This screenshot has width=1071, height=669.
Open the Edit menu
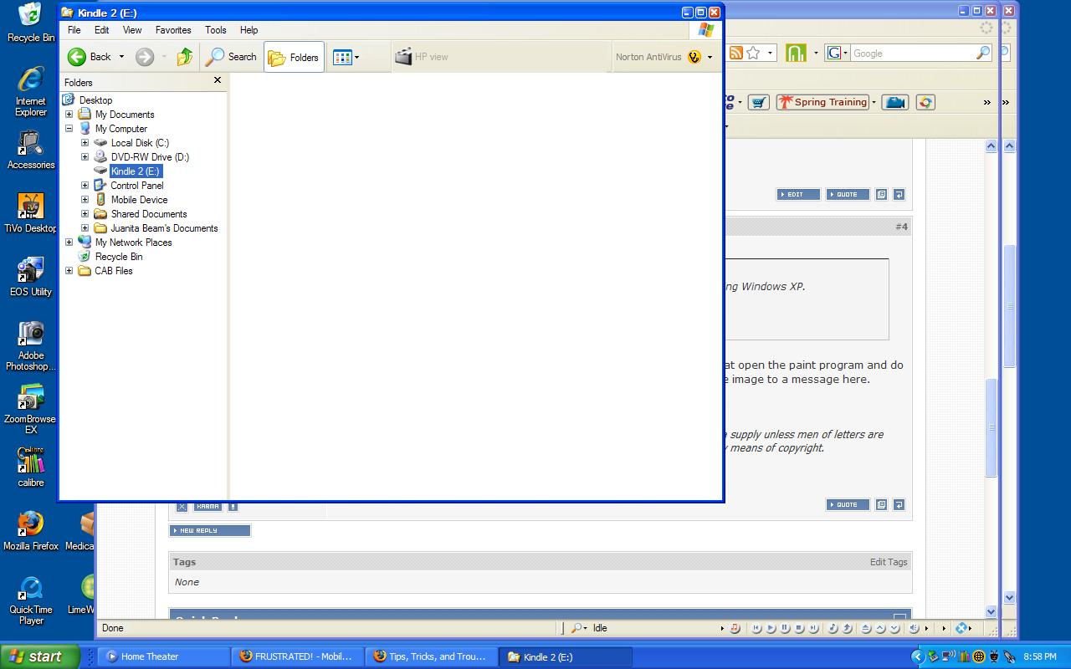pyautogui.click(x=101, y=30)
